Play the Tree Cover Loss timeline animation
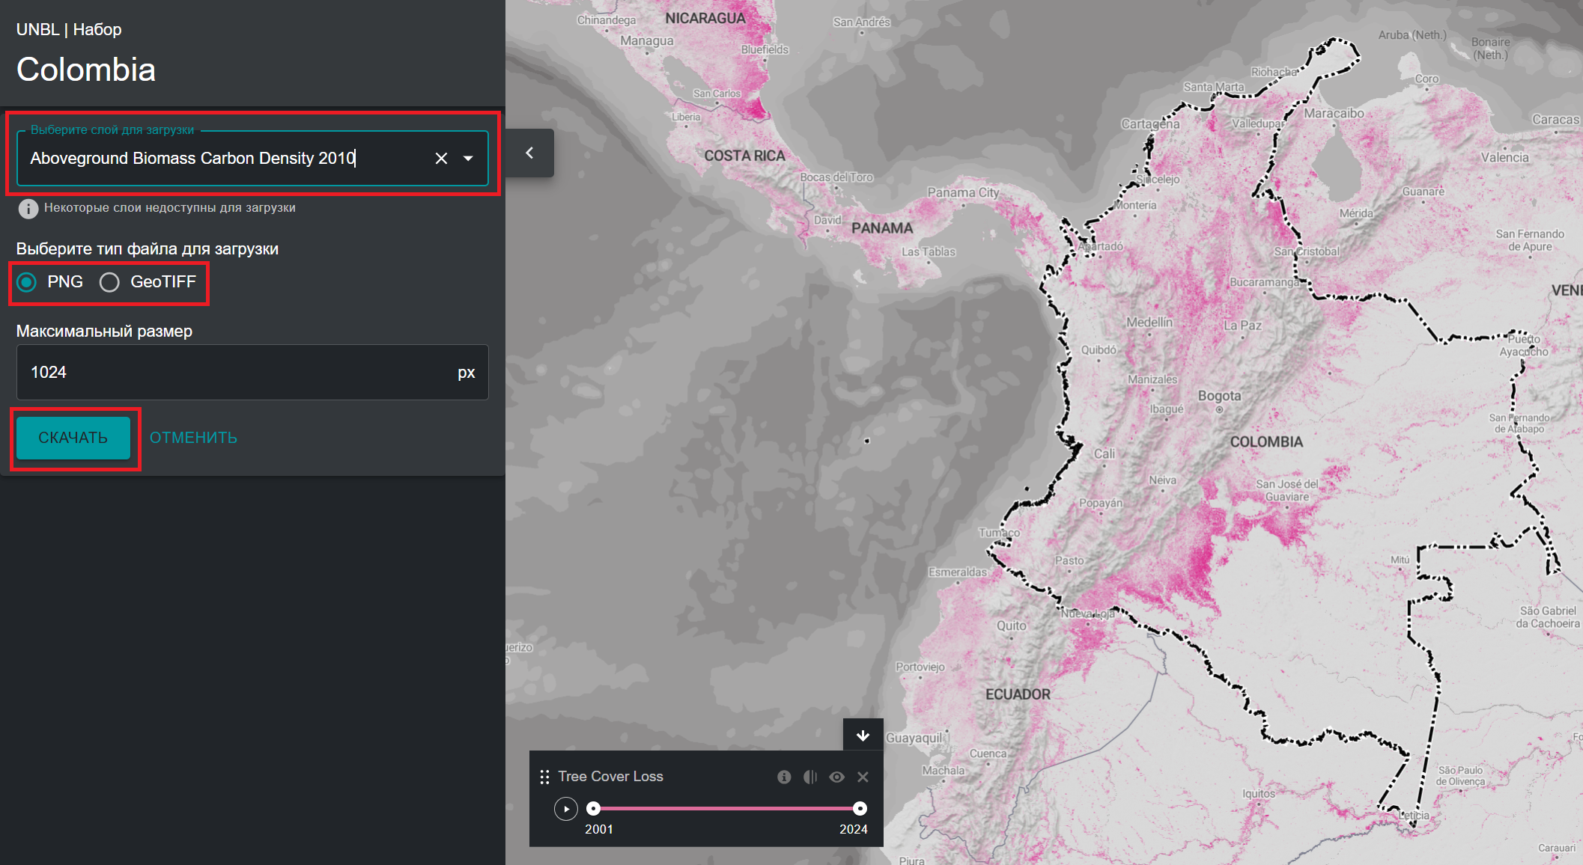 coord(566,809)
